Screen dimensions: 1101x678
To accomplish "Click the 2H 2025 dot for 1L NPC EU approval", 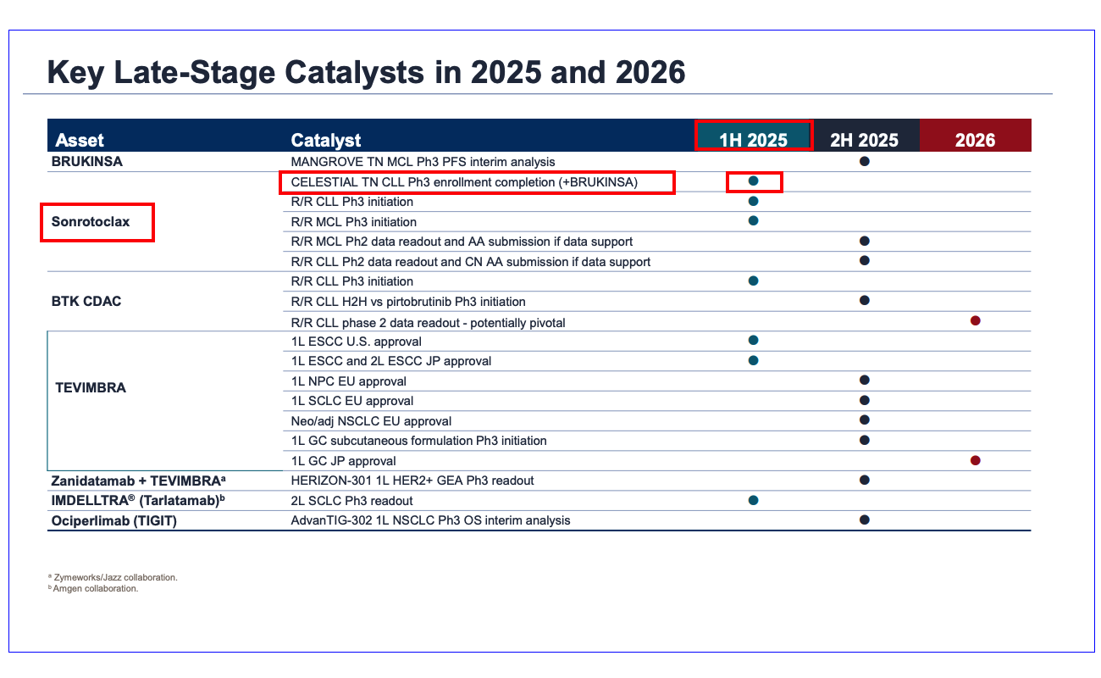I will pyautogui.click(x=865, y=381).
